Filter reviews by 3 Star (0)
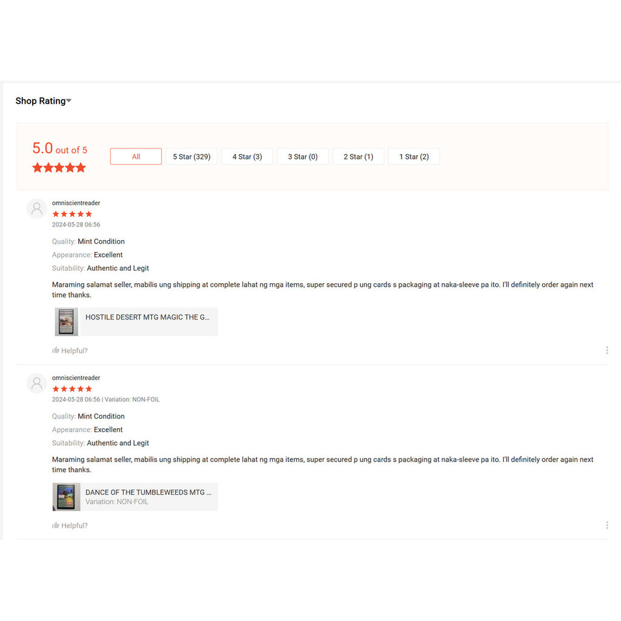 coord(303,156)
